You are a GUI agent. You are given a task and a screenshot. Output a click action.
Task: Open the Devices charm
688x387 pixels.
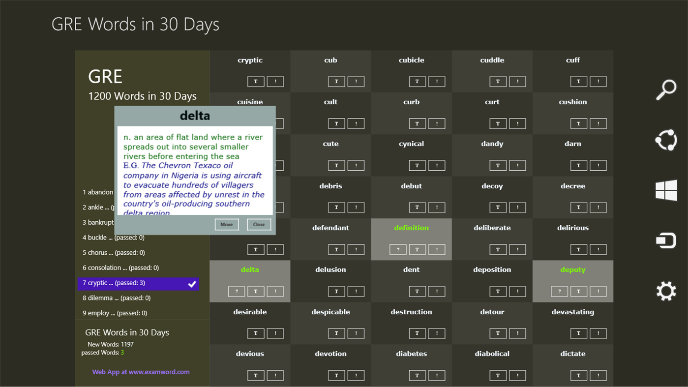(x=666, y=240)
